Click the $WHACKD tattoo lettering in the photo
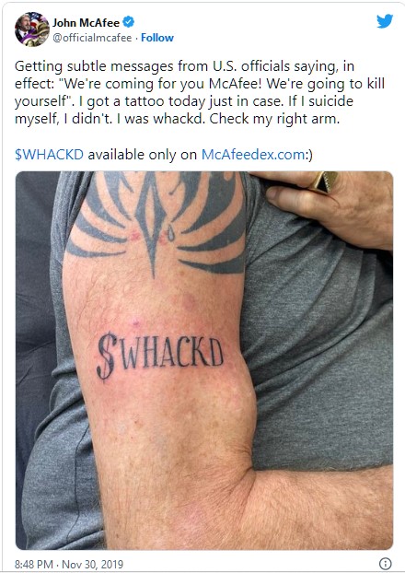Viewport: 405px width, 573px height. (160, 355)
